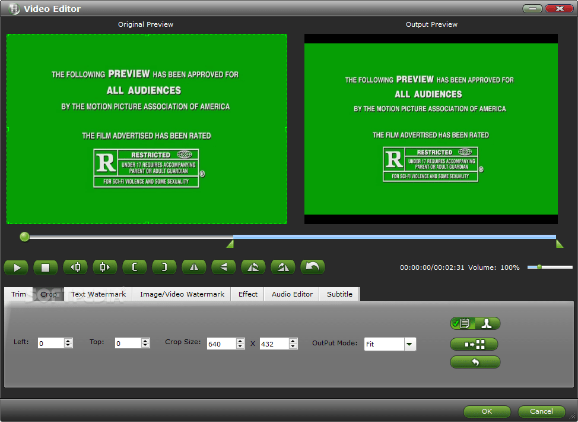Stop the video playback
The image size is (578, 422).
point(45,267)
